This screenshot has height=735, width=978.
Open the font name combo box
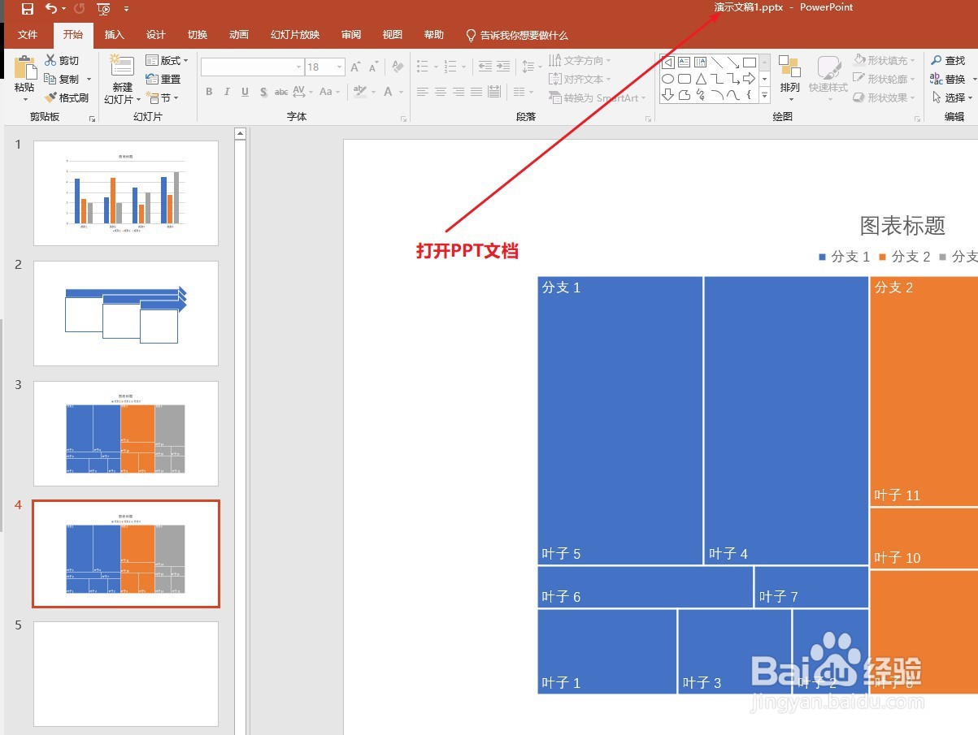[x=253, y=67]
